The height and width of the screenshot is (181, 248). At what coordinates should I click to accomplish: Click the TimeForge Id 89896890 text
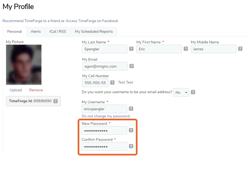30,101
